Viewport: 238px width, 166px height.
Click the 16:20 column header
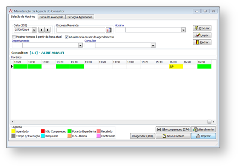[190, 62]
